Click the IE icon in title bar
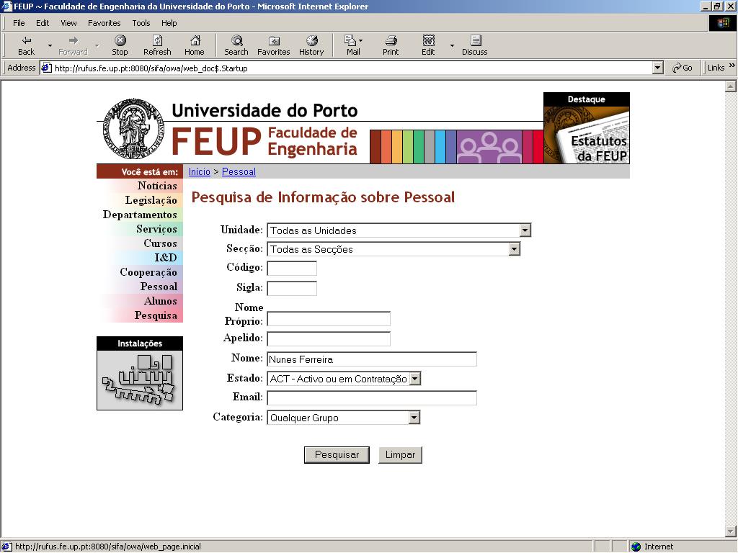 (6, 6)
